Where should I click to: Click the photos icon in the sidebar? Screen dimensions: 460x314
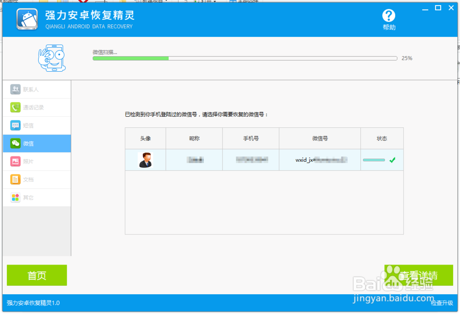tap(15, 161)
